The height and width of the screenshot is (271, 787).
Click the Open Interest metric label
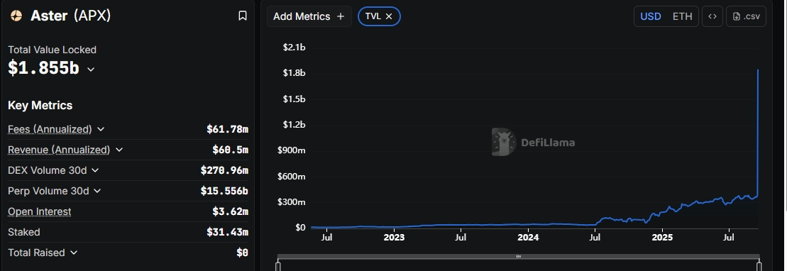[40, 211]
